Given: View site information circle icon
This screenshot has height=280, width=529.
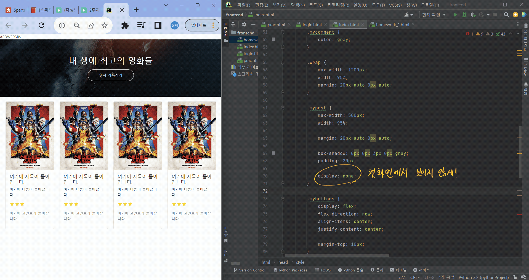Looking at the screenshot, I should [62, 25].
